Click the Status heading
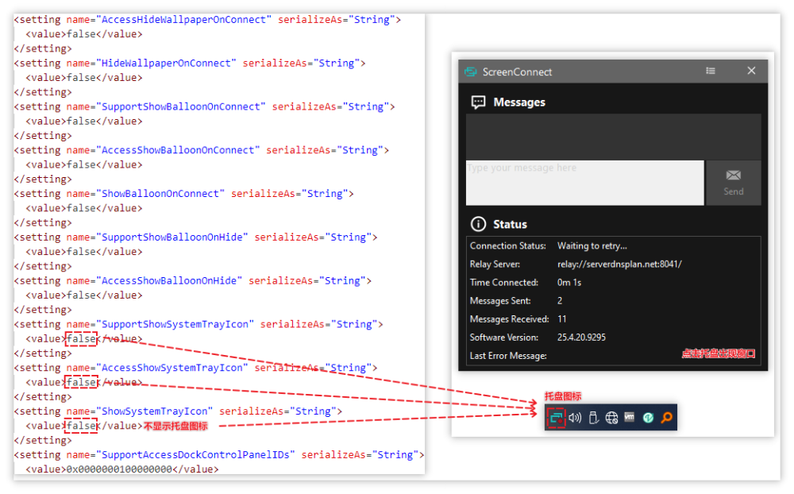 point(510,225)
